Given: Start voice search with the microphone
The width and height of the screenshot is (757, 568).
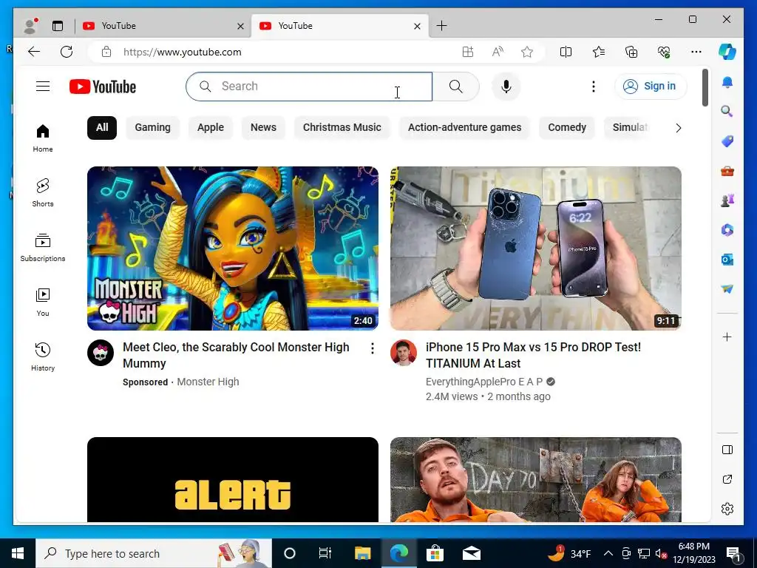Looking at the screenshot, I should (506, 87).
